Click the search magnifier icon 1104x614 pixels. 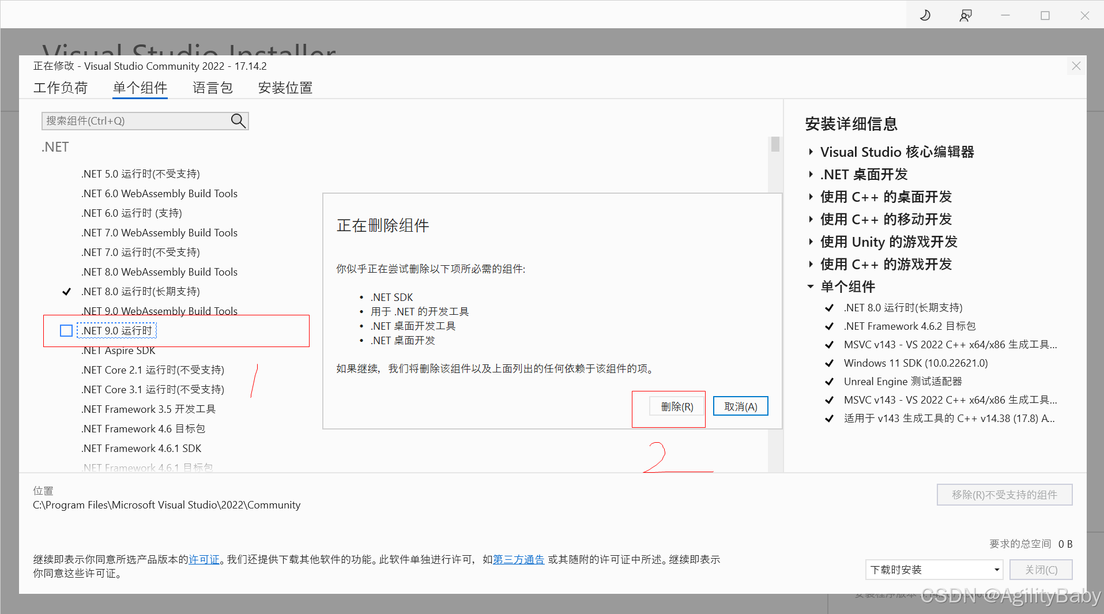coord(238,120)
